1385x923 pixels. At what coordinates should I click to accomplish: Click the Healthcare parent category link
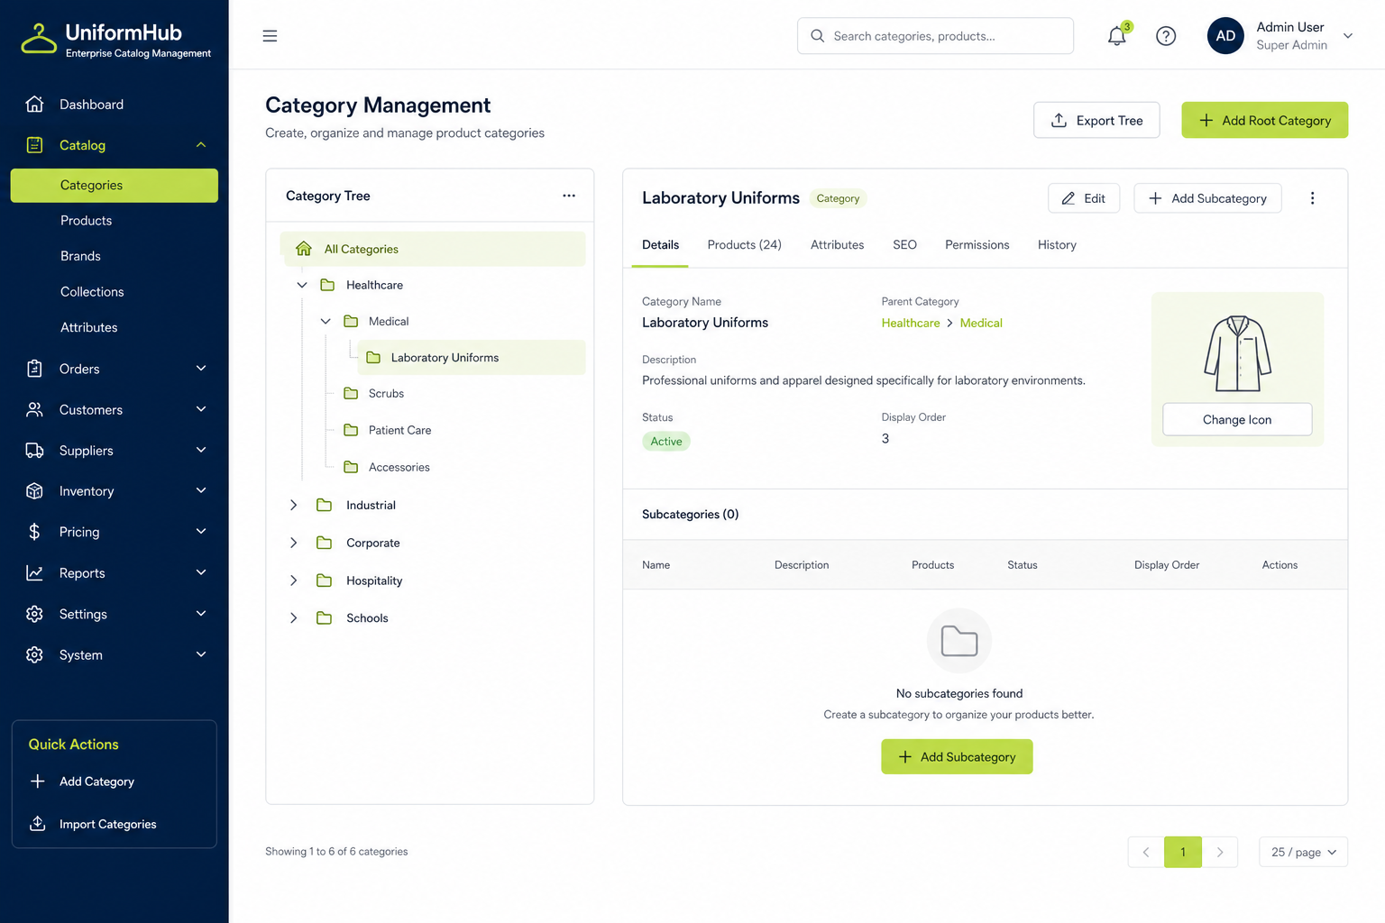[x=911, y=323]
